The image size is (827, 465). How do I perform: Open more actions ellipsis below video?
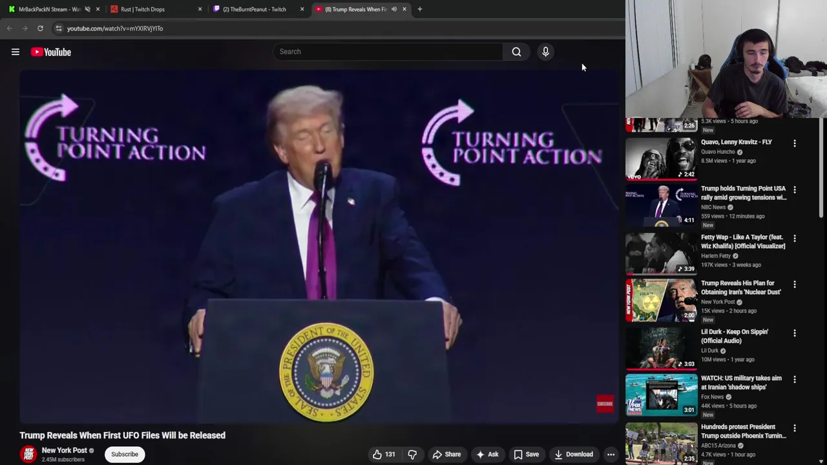click(x=611, y=454)
